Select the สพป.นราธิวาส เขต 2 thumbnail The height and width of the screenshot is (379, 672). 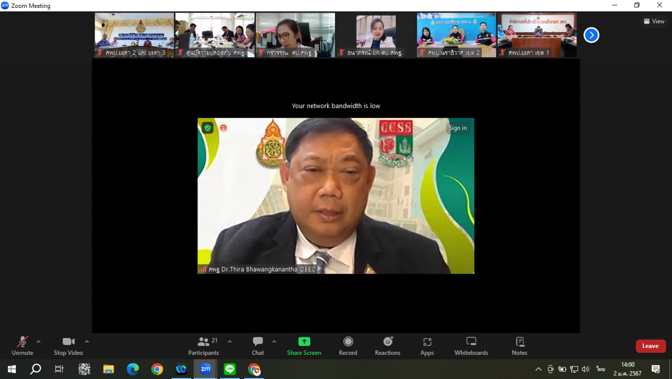click(457, 35)
